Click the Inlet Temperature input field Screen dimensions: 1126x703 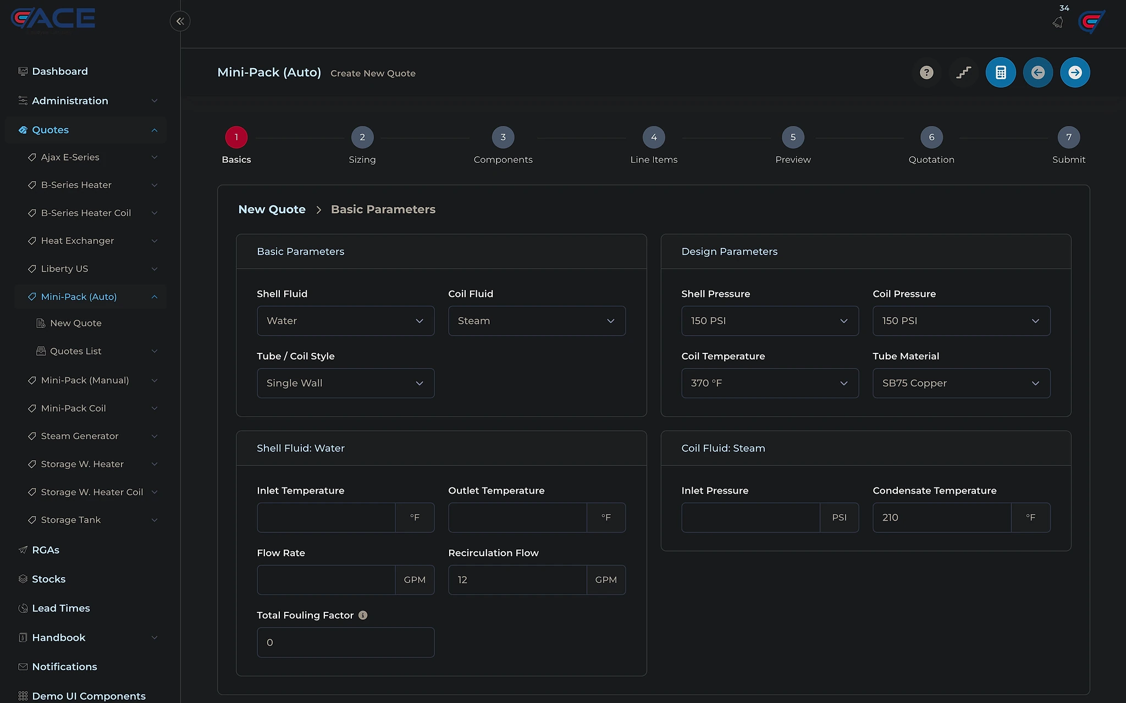click(326, 518)
